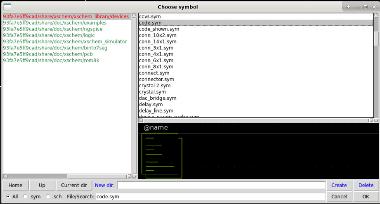
Task: Select conn_14x1.sym file
Action: coord(256,41)
